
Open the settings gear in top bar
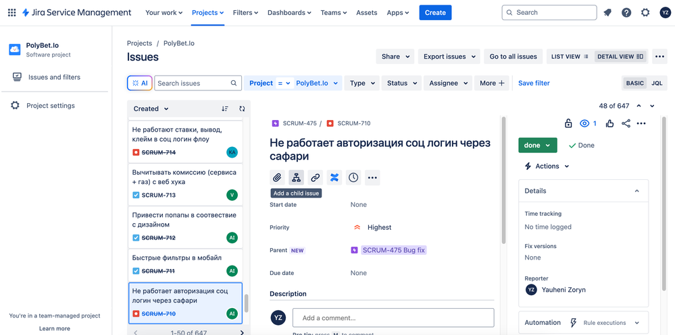(x=645, y=12)
